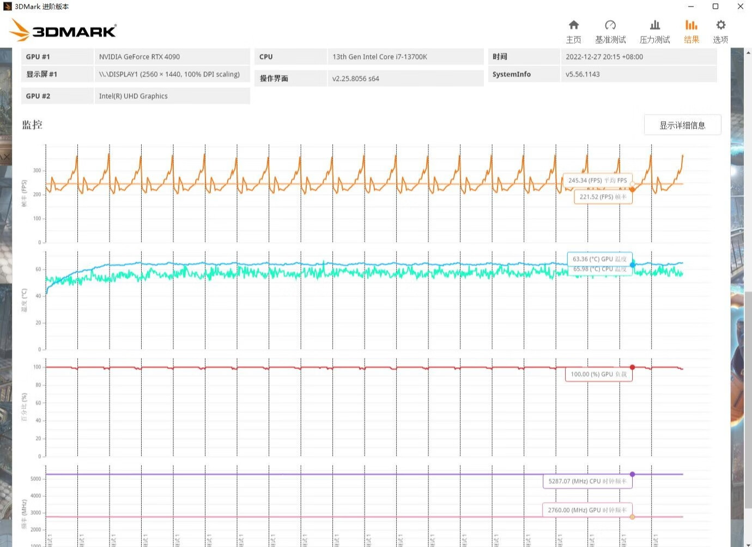752x547 pixels.
Task: Click the 63.36 (°C) GPU temperature tooltip
Action: [599, 259]
